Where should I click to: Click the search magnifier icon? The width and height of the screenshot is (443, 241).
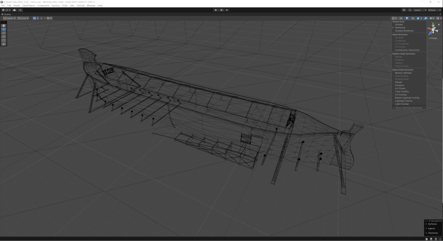point(410,10)
